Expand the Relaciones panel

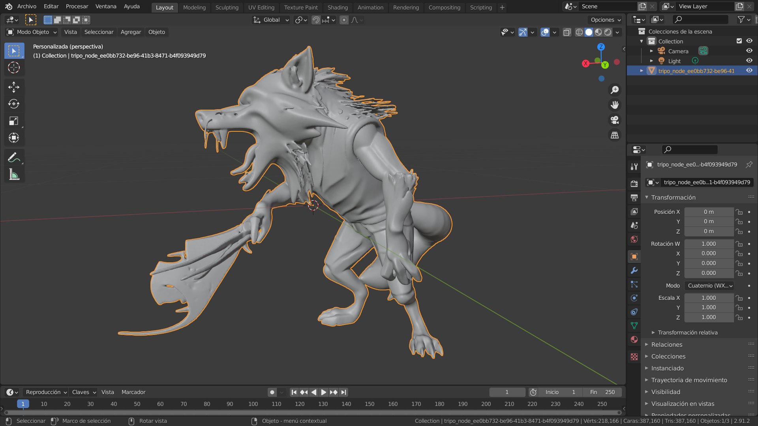(x=667, y=344)
